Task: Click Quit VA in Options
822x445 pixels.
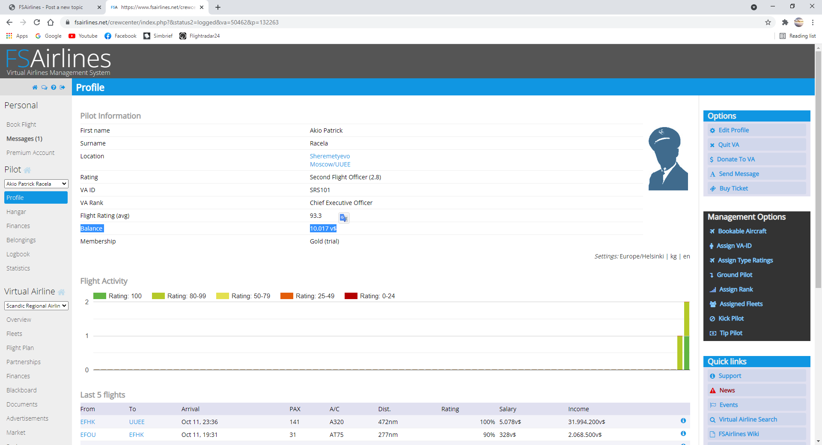Action: (x=756, y=145)
